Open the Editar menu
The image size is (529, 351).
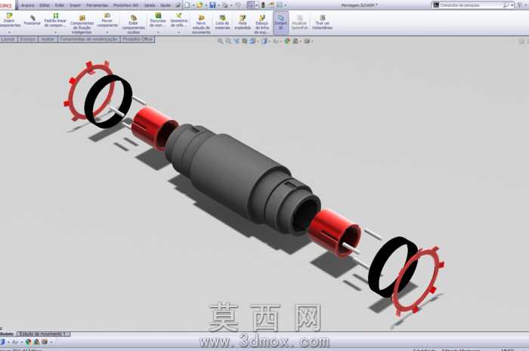click(45, 5)
